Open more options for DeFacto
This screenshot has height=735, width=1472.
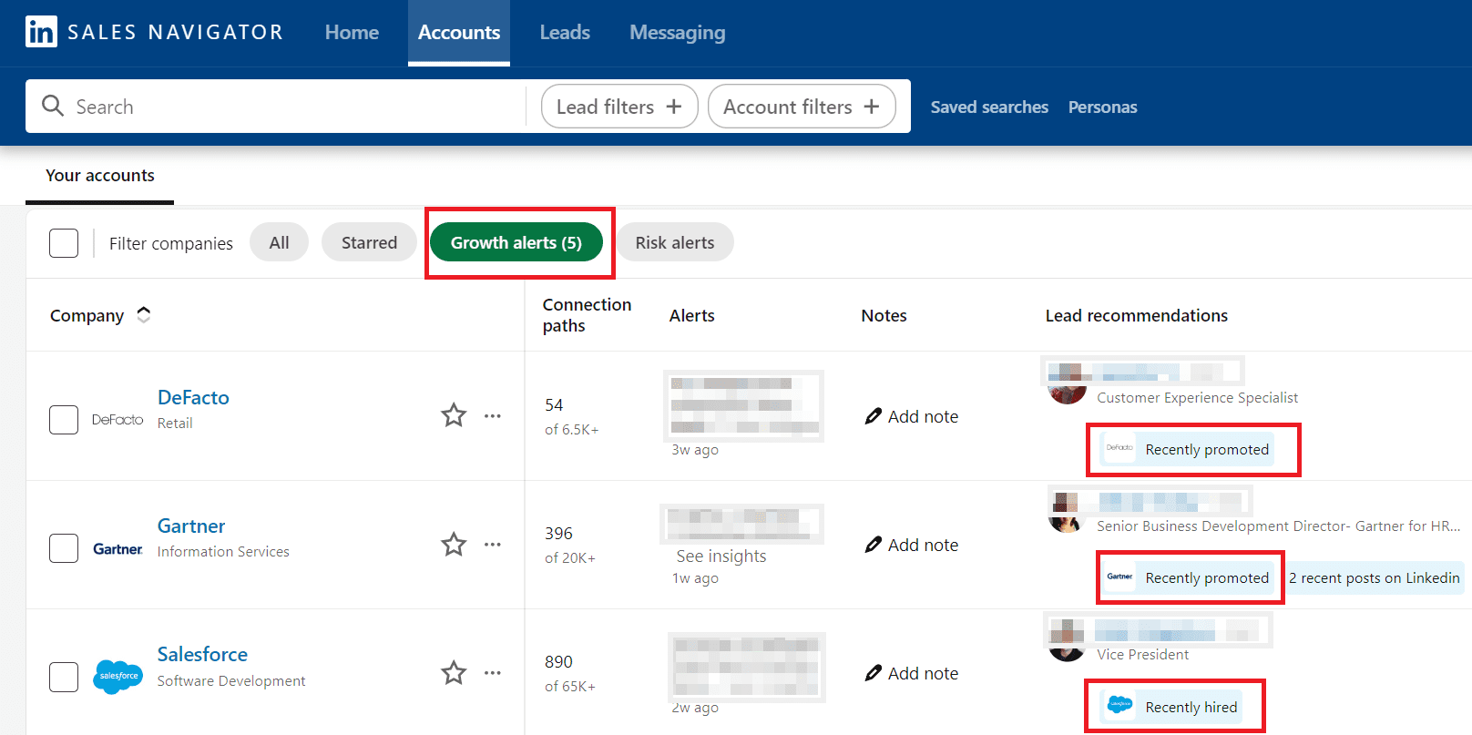pos(493,416)
